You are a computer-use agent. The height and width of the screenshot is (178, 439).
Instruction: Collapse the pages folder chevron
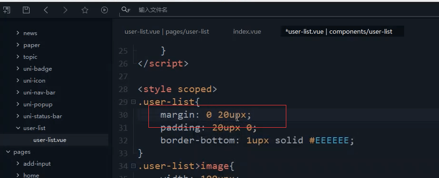(8, 152)
